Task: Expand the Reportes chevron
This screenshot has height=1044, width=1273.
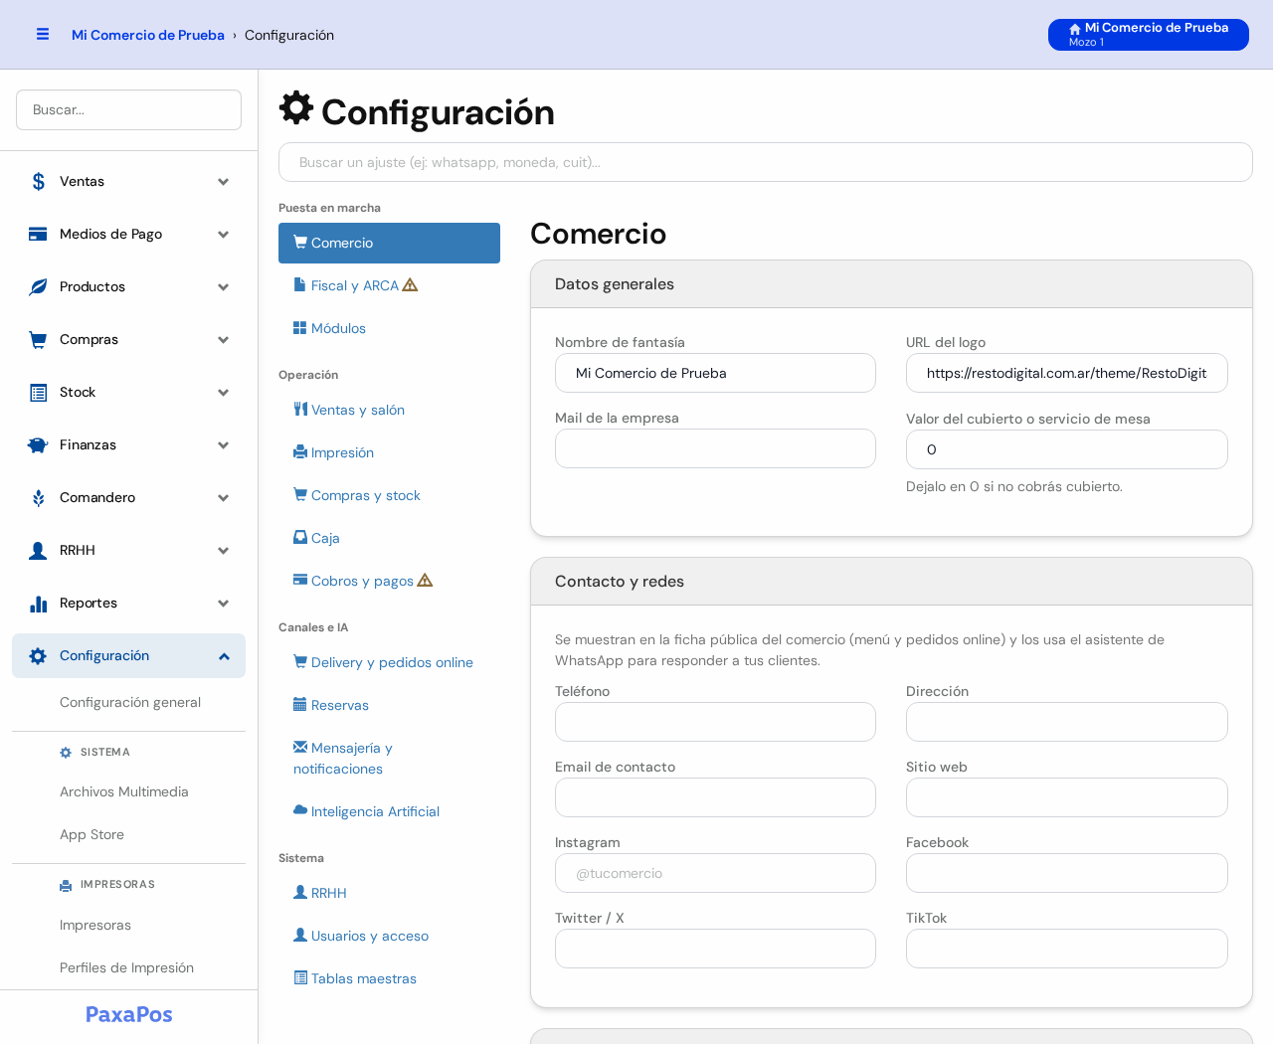Action: click(224, 604)
